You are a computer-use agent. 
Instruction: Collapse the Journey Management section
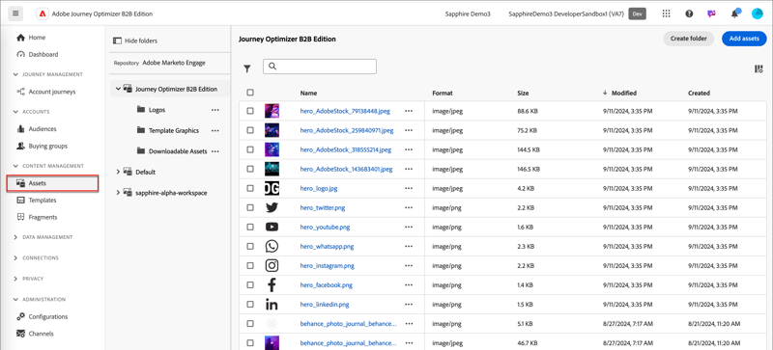click(15, 74)
